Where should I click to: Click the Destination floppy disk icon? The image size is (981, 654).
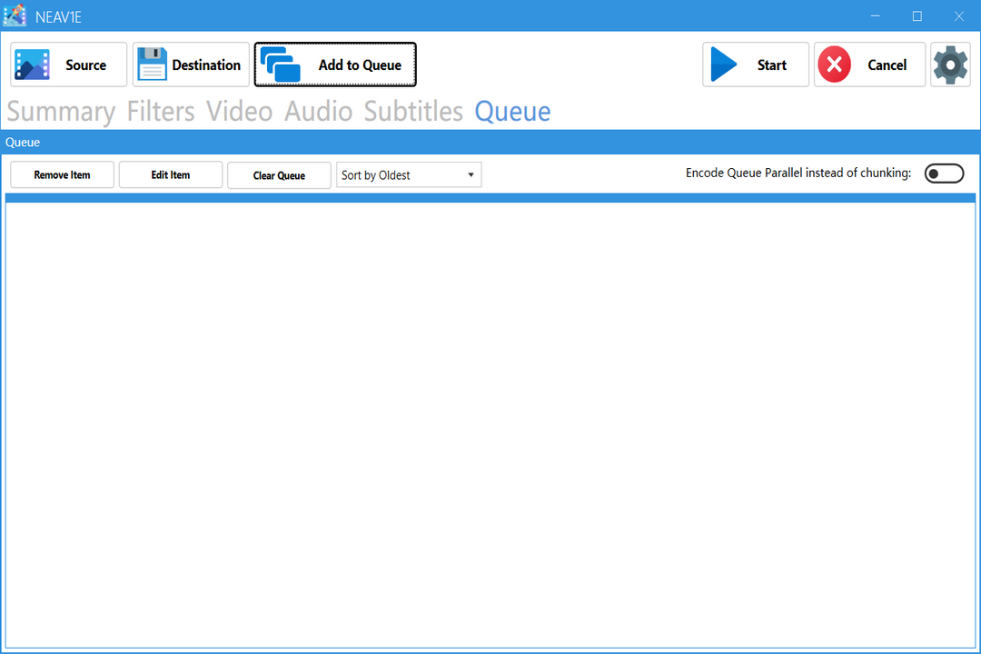(x=153, y=64)
